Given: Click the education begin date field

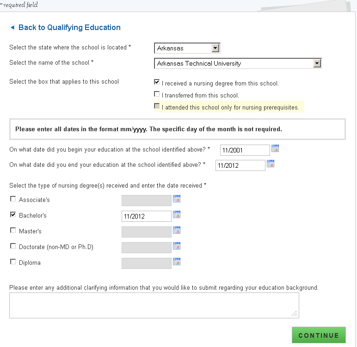Looking at the screenshot, I should [x=245, y=150].
